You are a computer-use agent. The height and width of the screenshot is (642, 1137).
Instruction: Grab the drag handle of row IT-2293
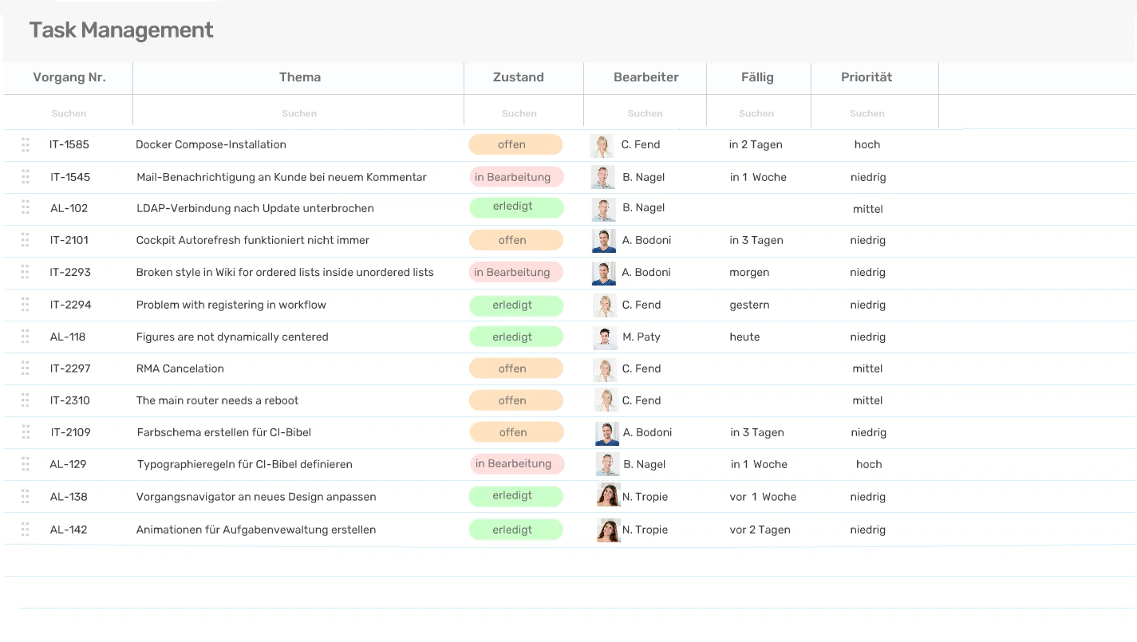click(26, 272)
